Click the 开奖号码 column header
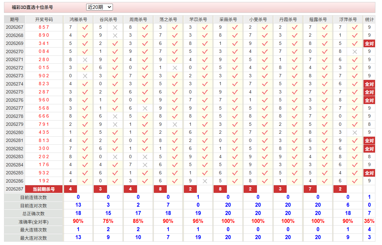 [x=44, y=19]
